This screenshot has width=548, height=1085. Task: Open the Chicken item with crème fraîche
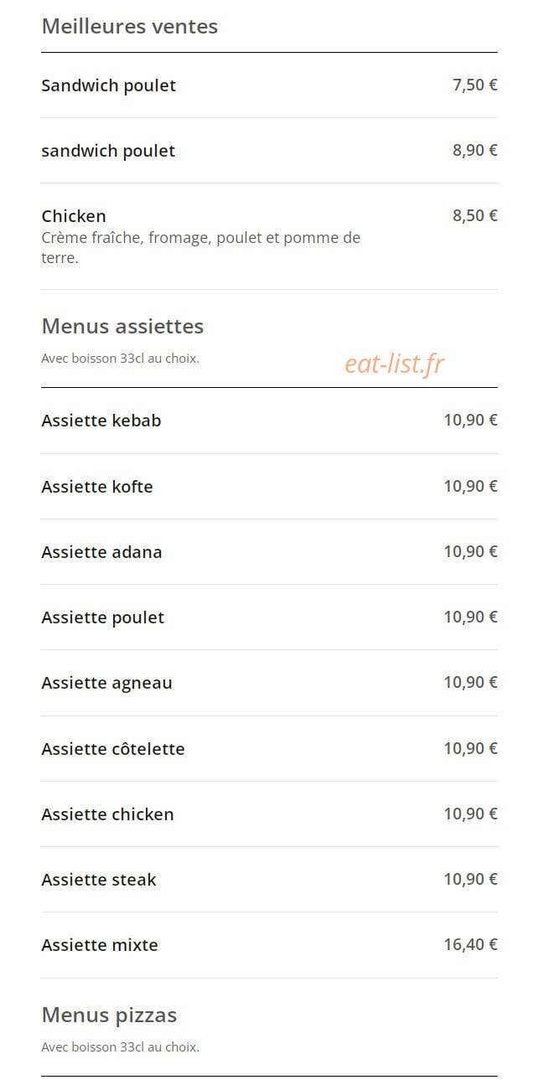[269, 236]
